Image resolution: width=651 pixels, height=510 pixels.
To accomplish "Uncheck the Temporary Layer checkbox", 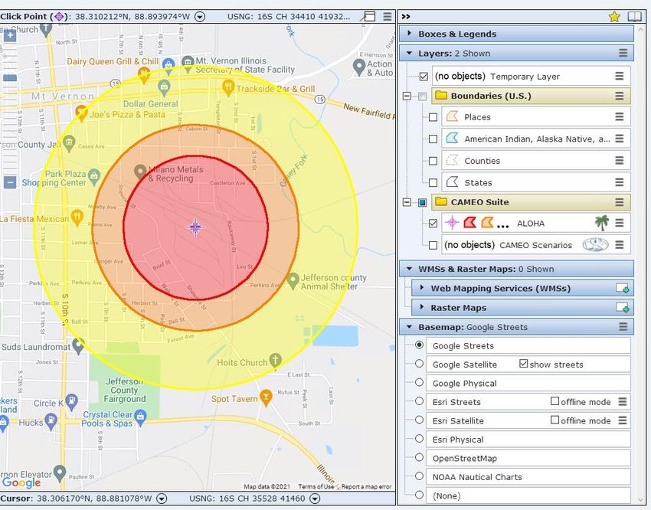I will [424, 77].
